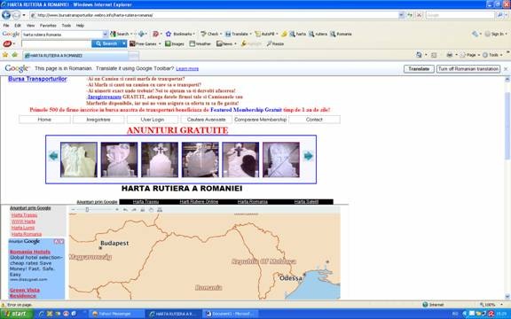
Task: Open the Help menu
Action: pyautogui.click(x=80, y=26)
